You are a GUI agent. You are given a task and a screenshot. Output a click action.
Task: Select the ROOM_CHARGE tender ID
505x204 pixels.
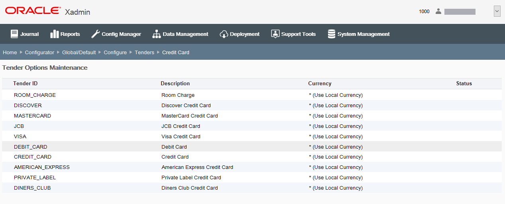[x=35, y=95]
